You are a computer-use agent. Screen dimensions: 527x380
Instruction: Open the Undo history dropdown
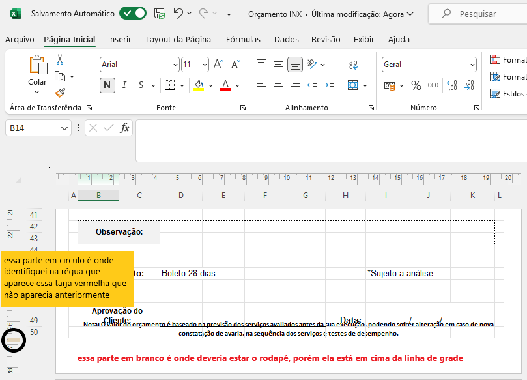[x=189, y=14]
